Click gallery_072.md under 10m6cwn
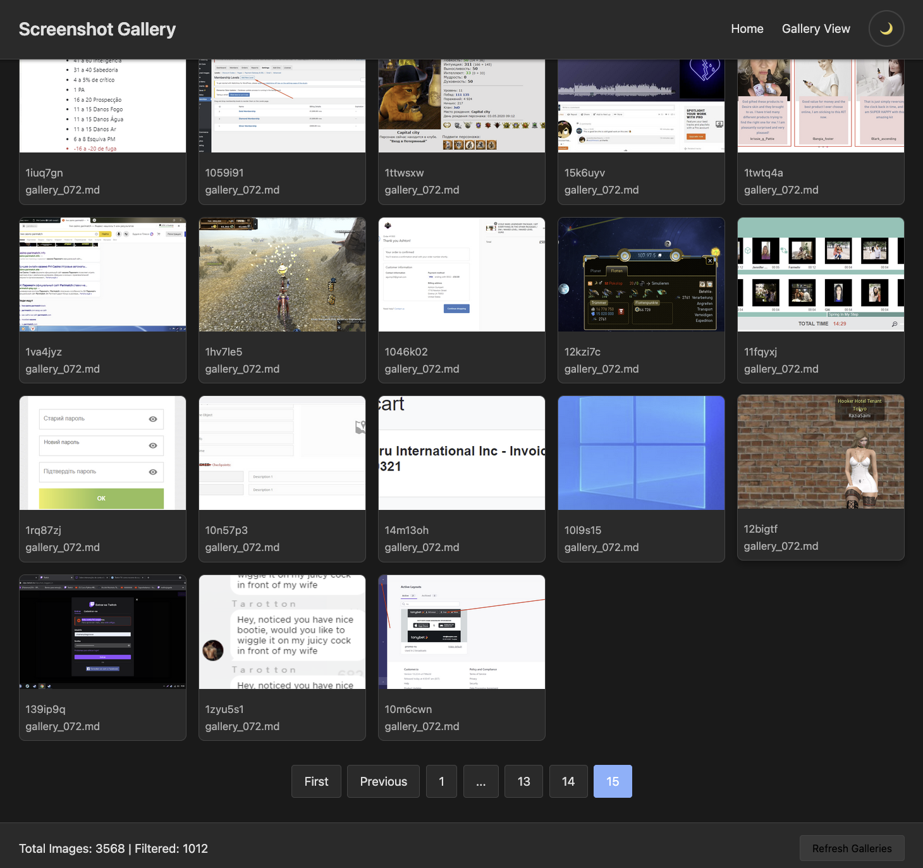 422,726
